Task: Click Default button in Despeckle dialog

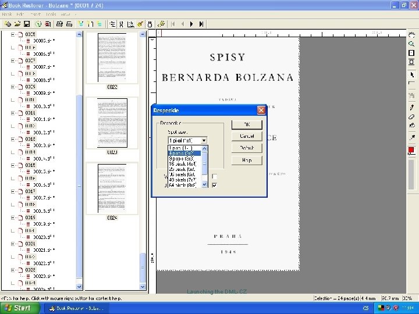Action: coord(247,148)
